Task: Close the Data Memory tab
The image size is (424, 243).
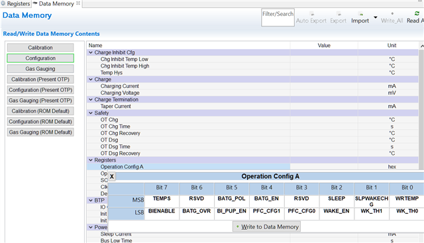Action: point(78,3)
